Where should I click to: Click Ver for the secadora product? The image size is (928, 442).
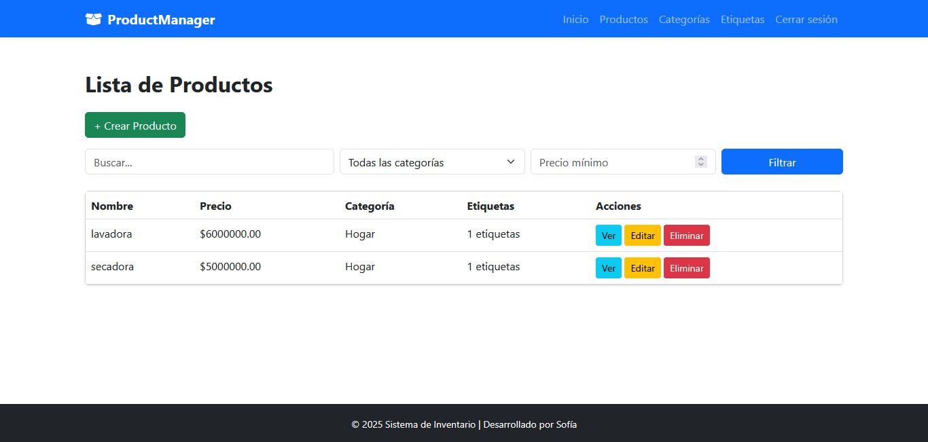click(608, 268)
